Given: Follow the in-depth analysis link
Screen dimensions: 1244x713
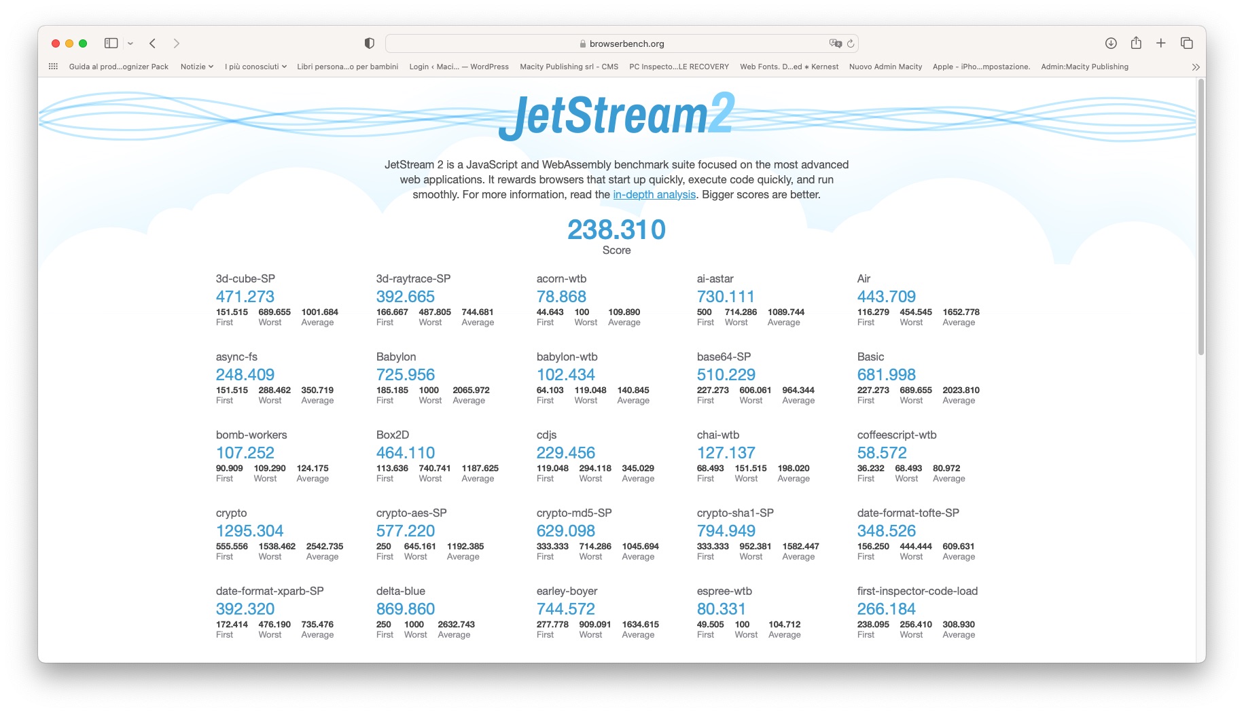Looking at the screenshot, I should [x=654, y=195].
